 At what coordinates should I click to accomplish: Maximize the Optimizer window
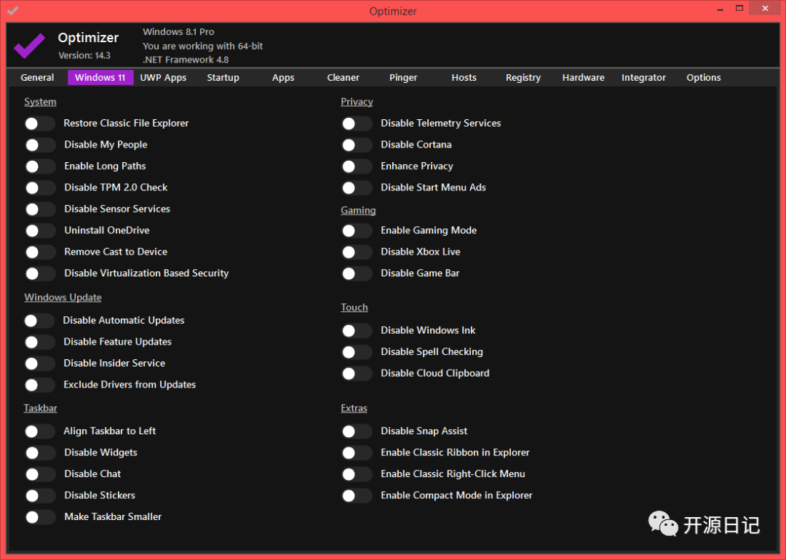tap(739, 9)
